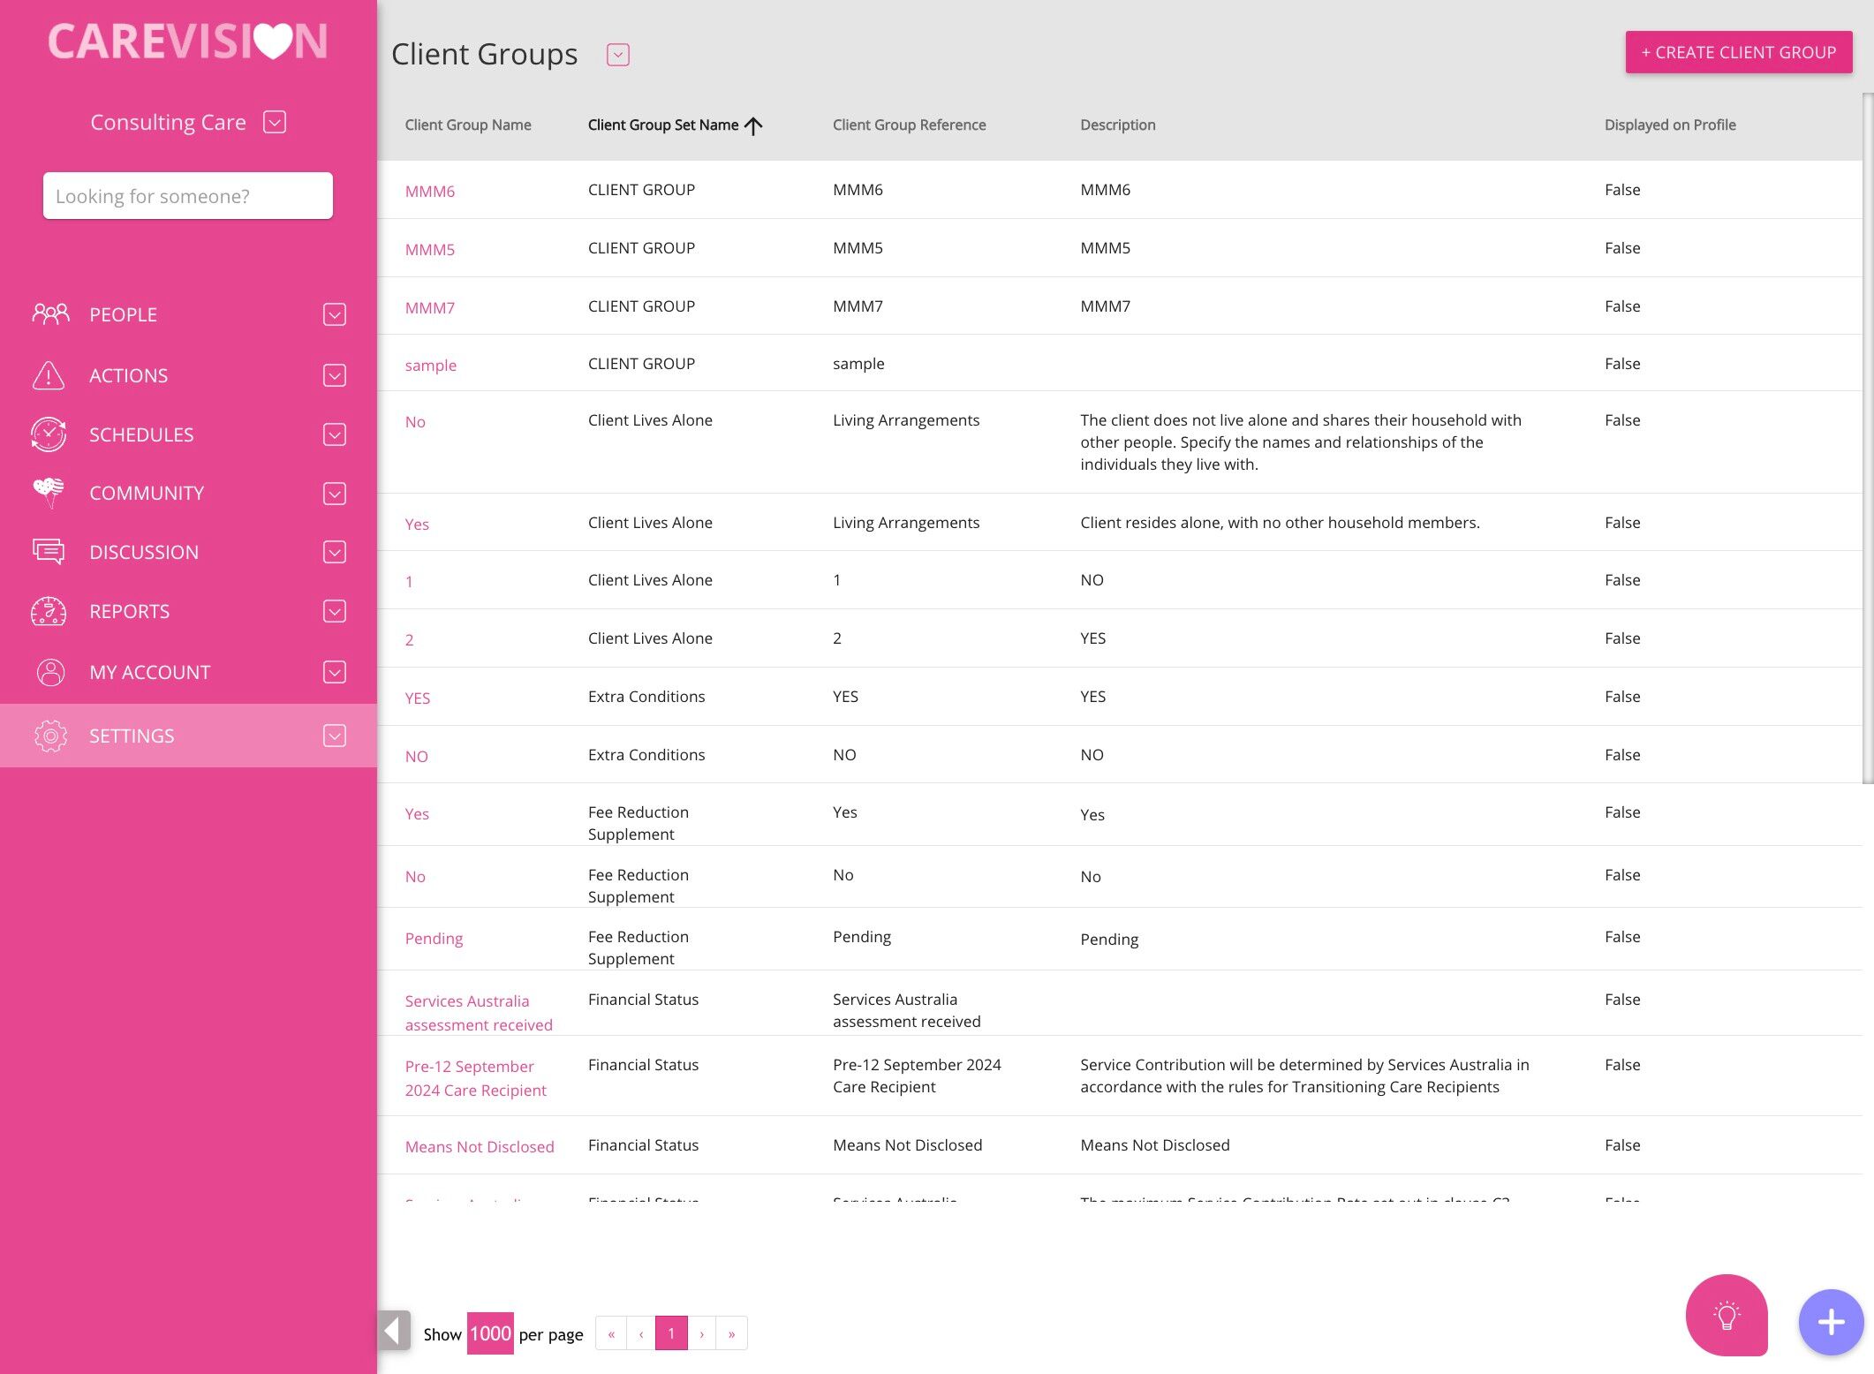Expand the Consulting Care organisation dropdown

point(275,122)
